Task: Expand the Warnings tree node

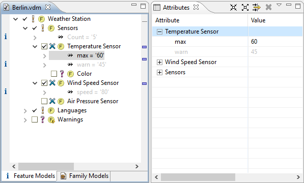Action: click(25, 120)
